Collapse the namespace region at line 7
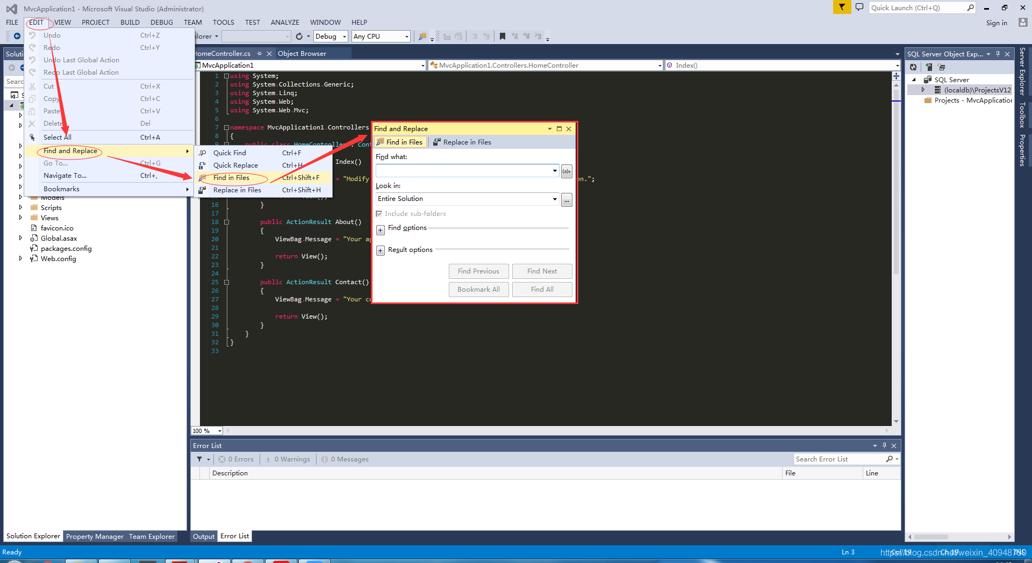The height and width of the screenshot is (563, 1032). tap(226, 127)
